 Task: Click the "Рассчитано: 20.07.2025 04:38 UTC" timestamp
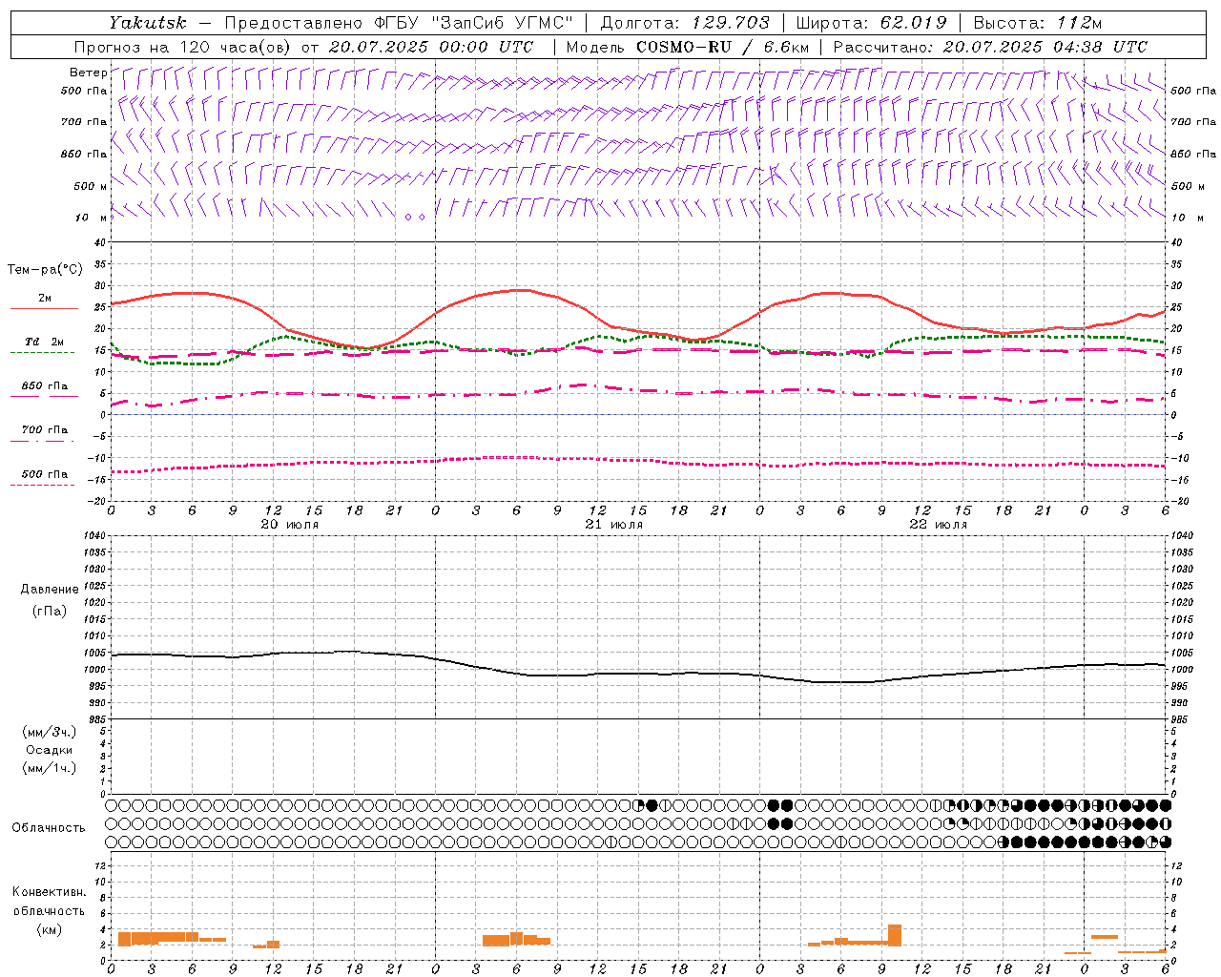(990, 47)
